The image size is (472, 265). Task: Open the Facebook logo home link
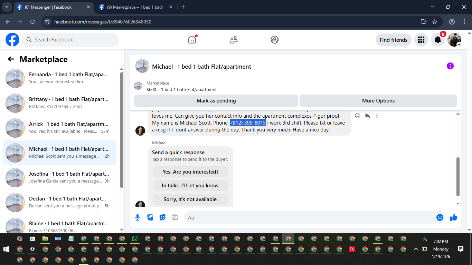[12, 40]
